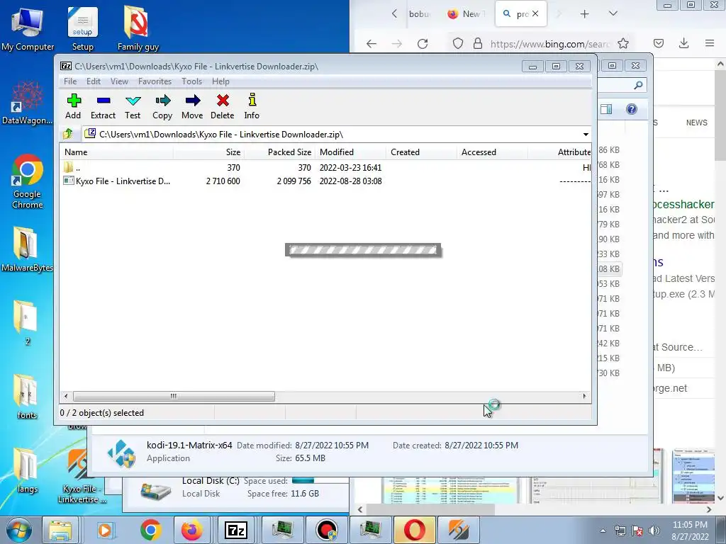The image size is (726, 544).
Task: Open the NEWS tab on Bing
Action: [x=696, y=123]
